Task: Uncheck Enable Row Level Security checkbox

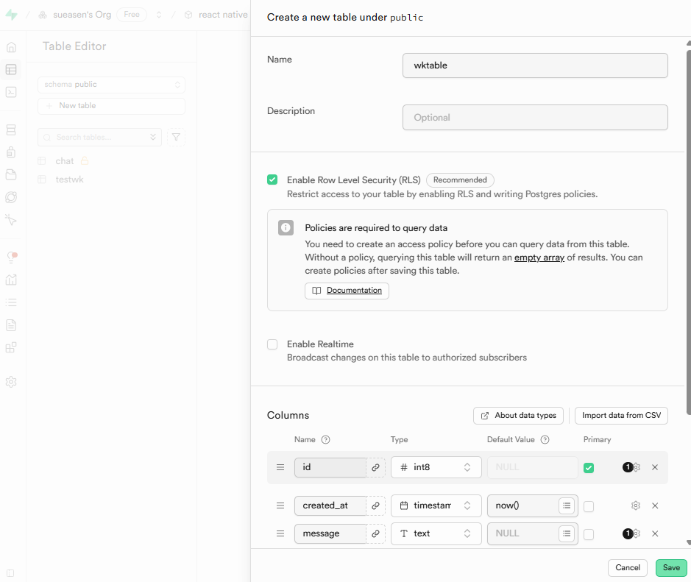Action: coord(272,180)
